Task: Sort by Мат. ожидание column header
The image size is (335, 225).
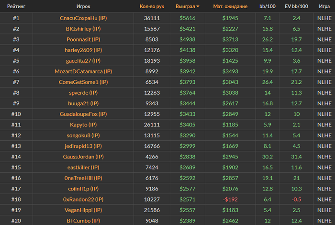Action: 230,6
